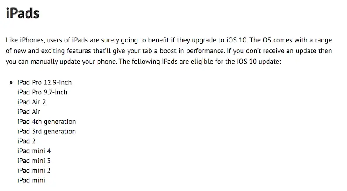Screen dimensions: 347x191
Task: Click the last iPad mini entry
Action: click(31, 180)
